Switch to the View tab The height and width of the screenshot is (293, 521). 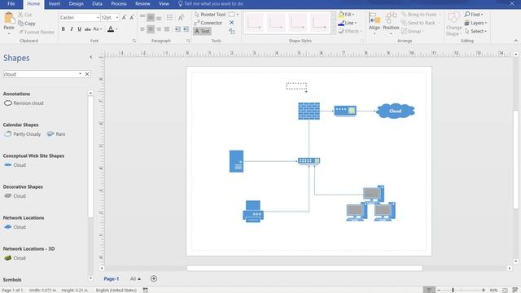point(164,3)
